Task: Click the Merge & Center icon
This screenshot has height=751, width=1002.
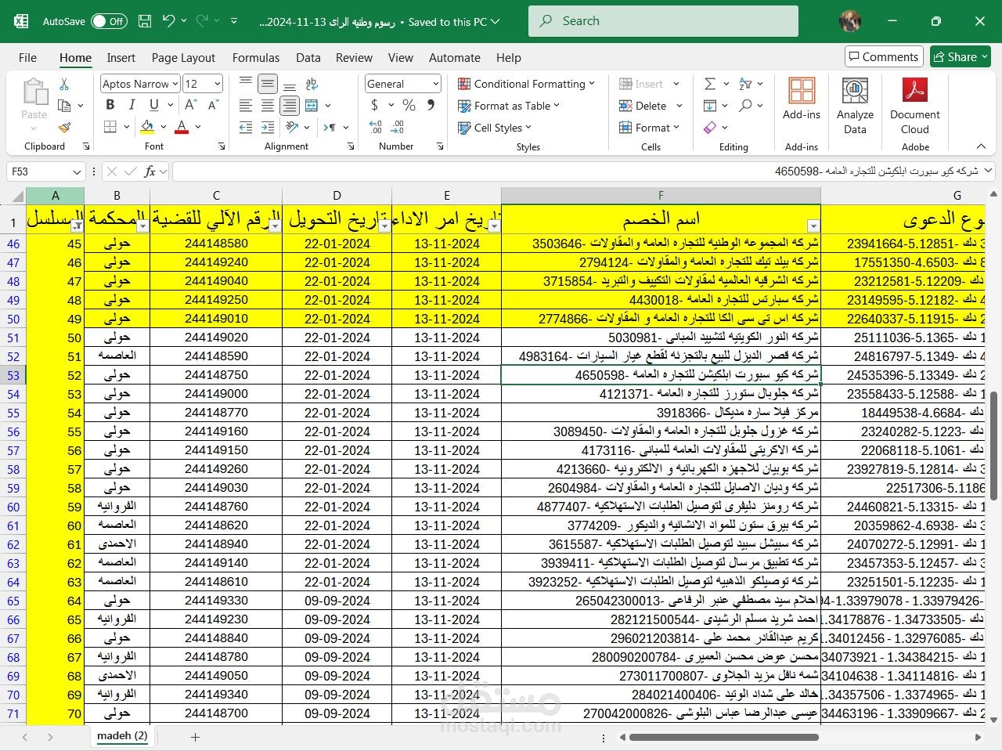Action: (x=312, y=106)
